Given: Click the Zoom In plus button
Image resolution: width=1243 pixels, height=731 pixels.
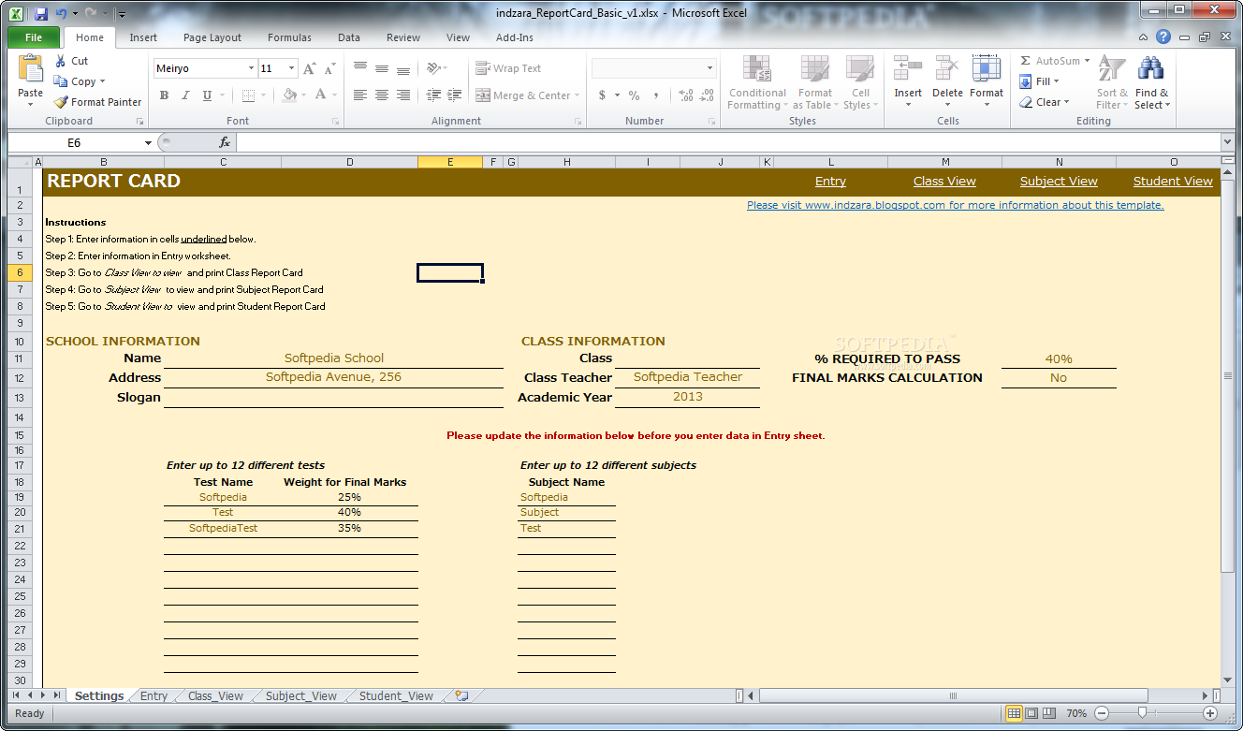Looking at the screenshot, I should tap(1210, 713).
